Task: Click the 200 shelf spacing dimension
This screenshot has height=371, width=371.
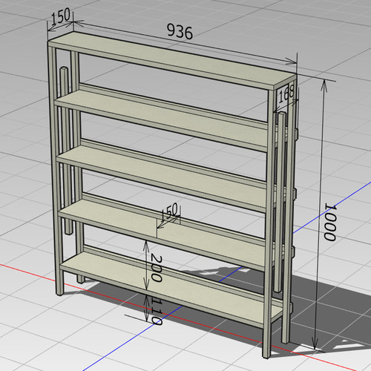Action: coord(157,269)
